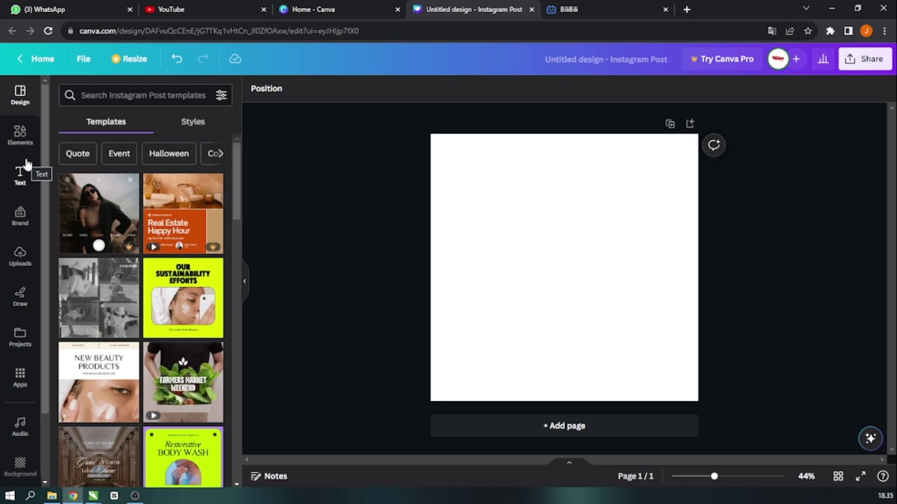Duplicate the current page
Viewport: 897px width, 504px height.
(670, 123)
